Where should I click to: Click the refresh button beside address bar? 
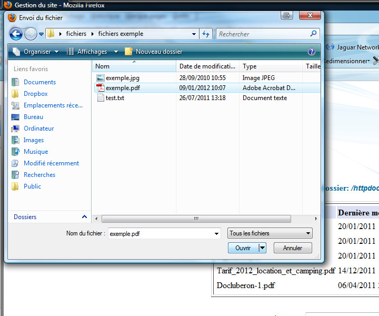coord(206,34)
